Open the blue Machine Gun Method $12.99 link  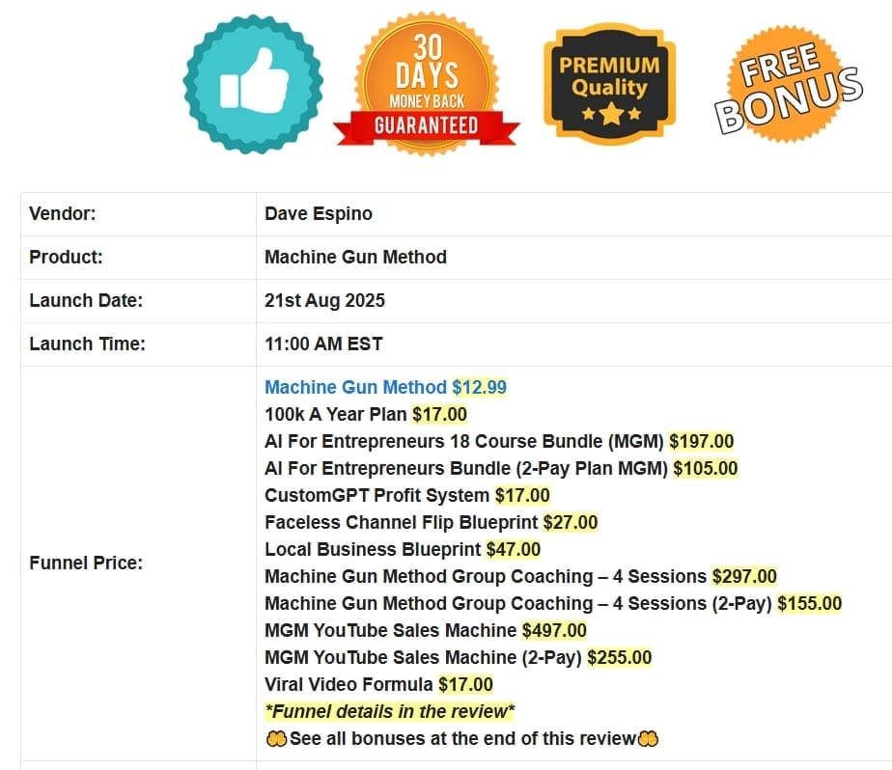pyautogui.click(x=355, y=387)
